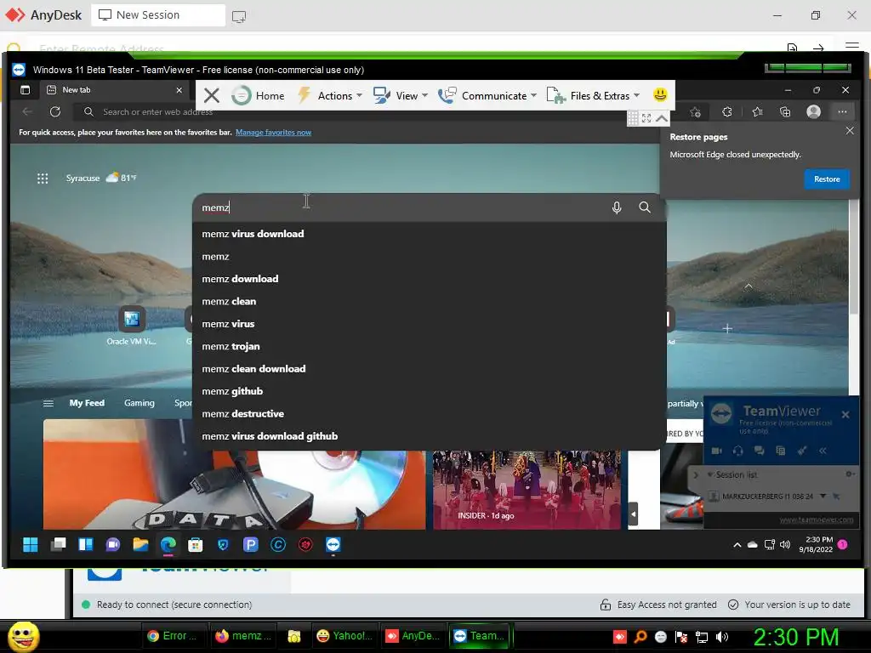Open Edge Collections icon
Image resolution: width=871 pixels, height=653 pixels.
click(x=785, y=112)
